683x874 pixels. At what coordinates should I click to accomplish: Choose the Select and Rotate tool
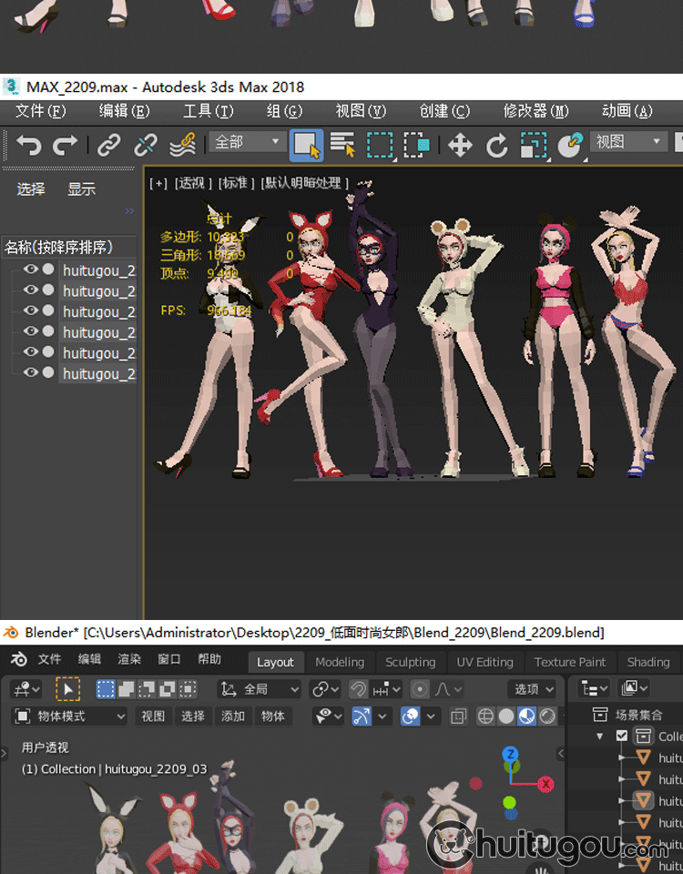click(496, 145)
